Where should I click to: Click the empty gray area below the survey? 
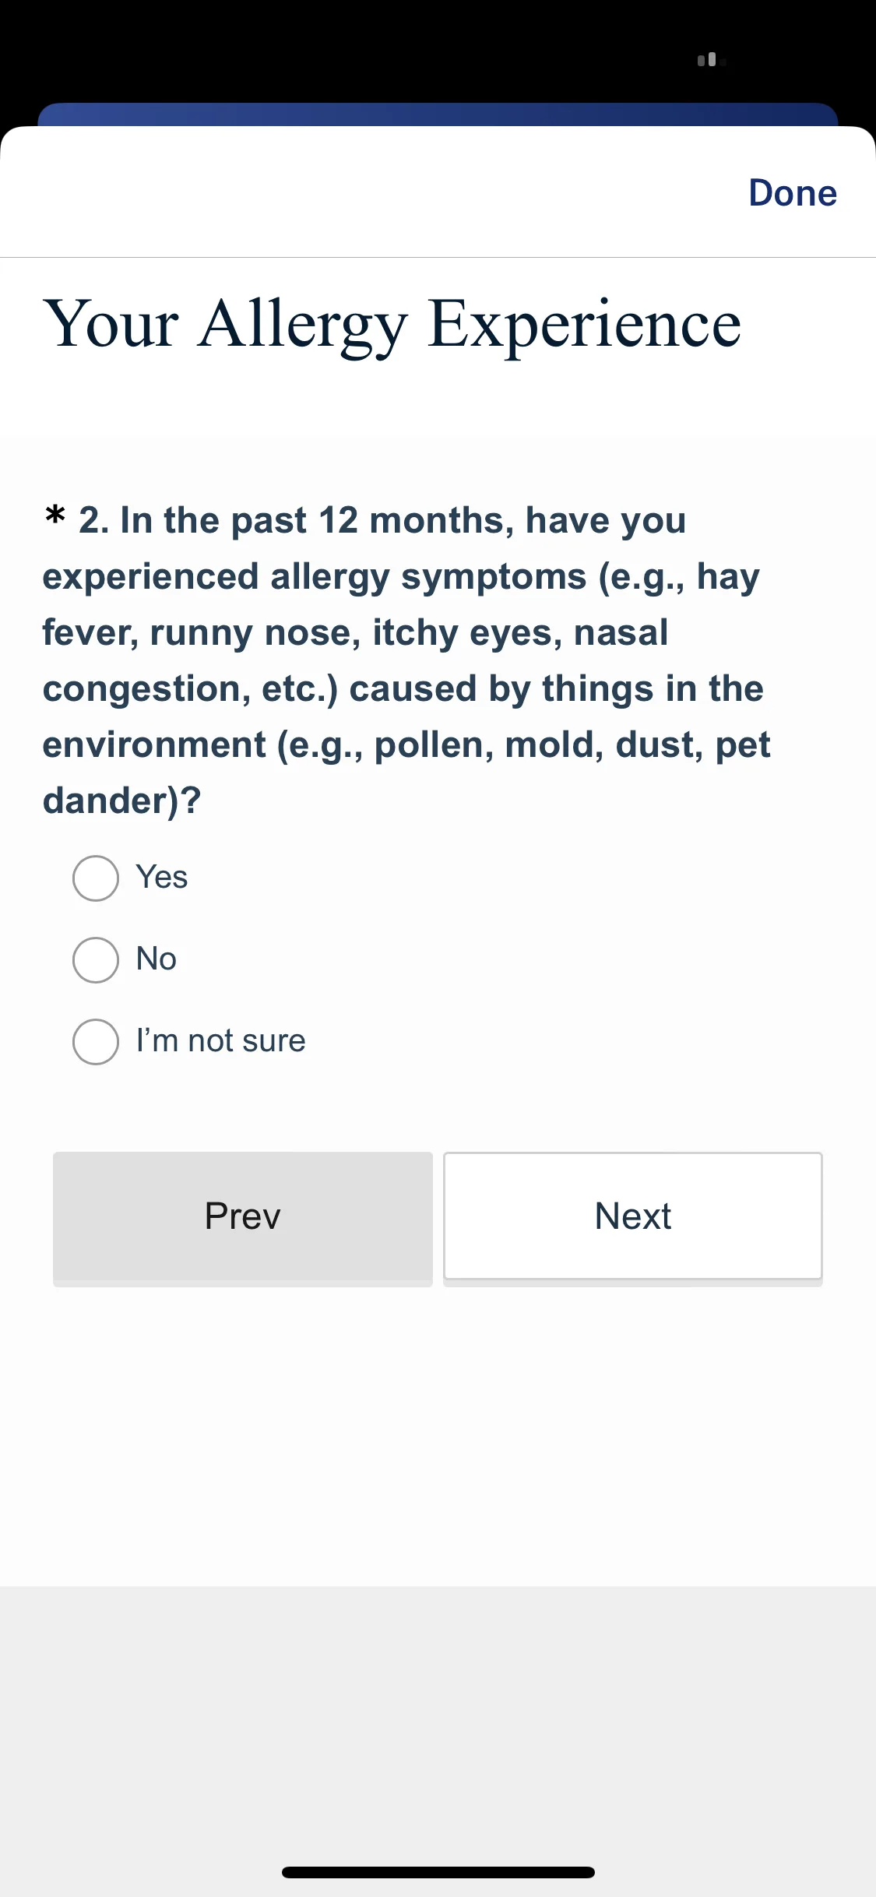coord(438,1713)
